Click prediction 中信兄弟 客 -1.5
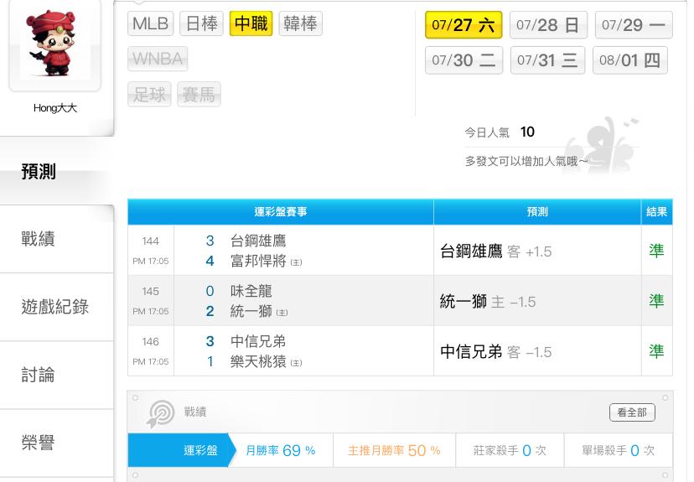 (495, 352)
